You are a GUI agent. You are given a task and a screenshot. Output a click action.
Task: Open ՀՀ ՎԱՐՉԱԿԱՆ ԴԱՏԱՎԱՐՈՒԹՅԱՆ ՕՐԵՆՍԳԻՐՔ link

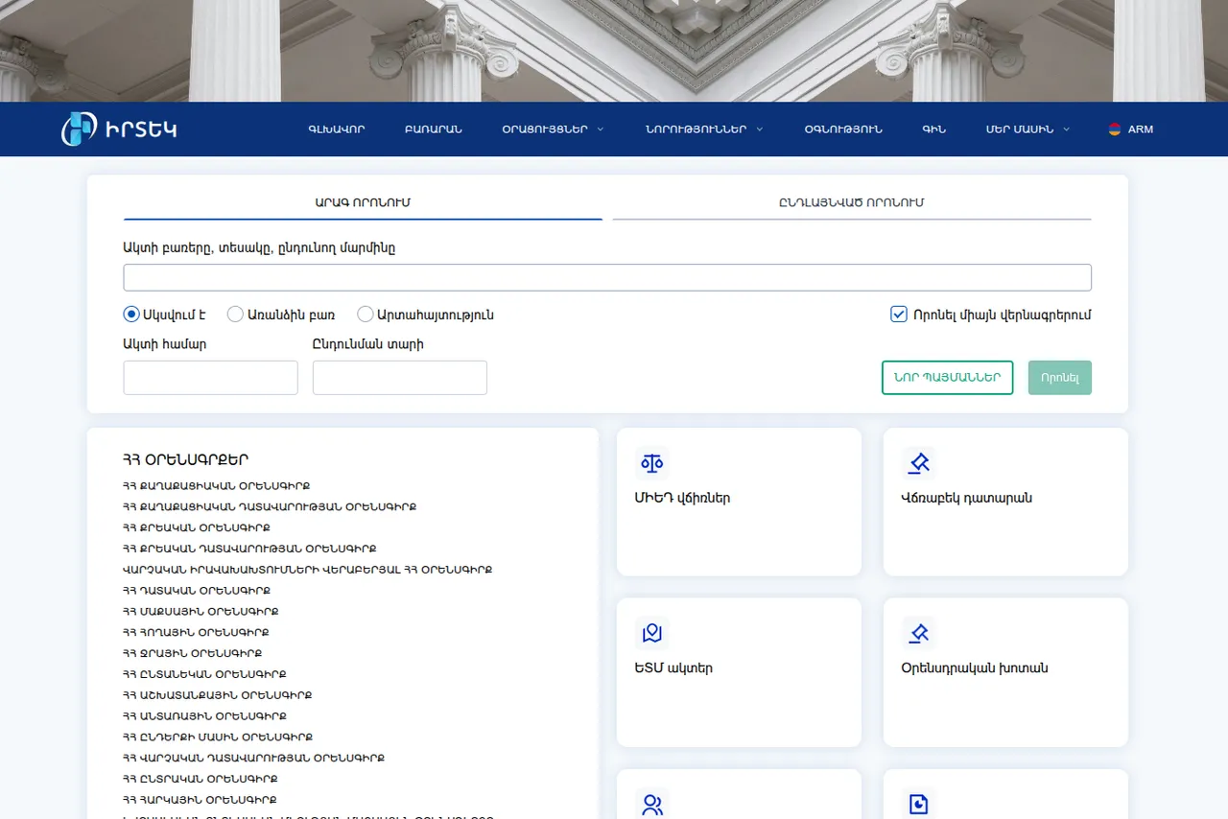tap(254, 759)
